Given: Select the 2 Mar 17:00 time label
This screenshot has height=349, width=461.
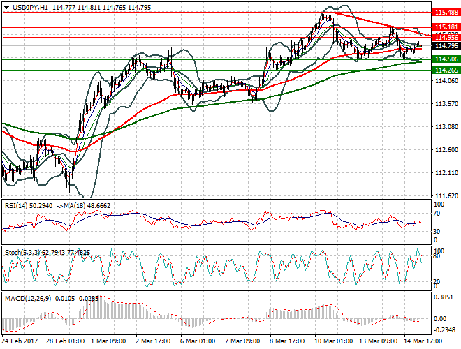Looking at the screenshot, I should pos(153,341).
